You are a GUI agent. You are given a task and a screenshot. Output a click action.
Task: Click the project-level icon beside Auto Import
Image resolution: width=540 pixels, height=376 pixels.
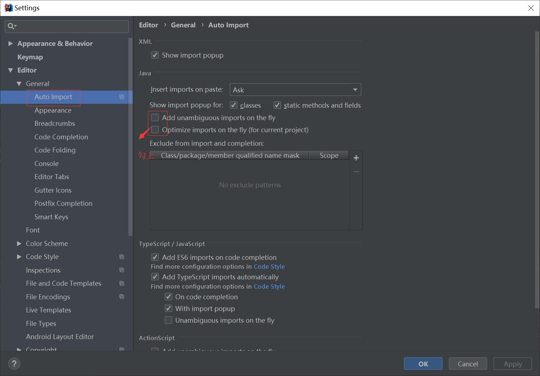coord(122,97)
